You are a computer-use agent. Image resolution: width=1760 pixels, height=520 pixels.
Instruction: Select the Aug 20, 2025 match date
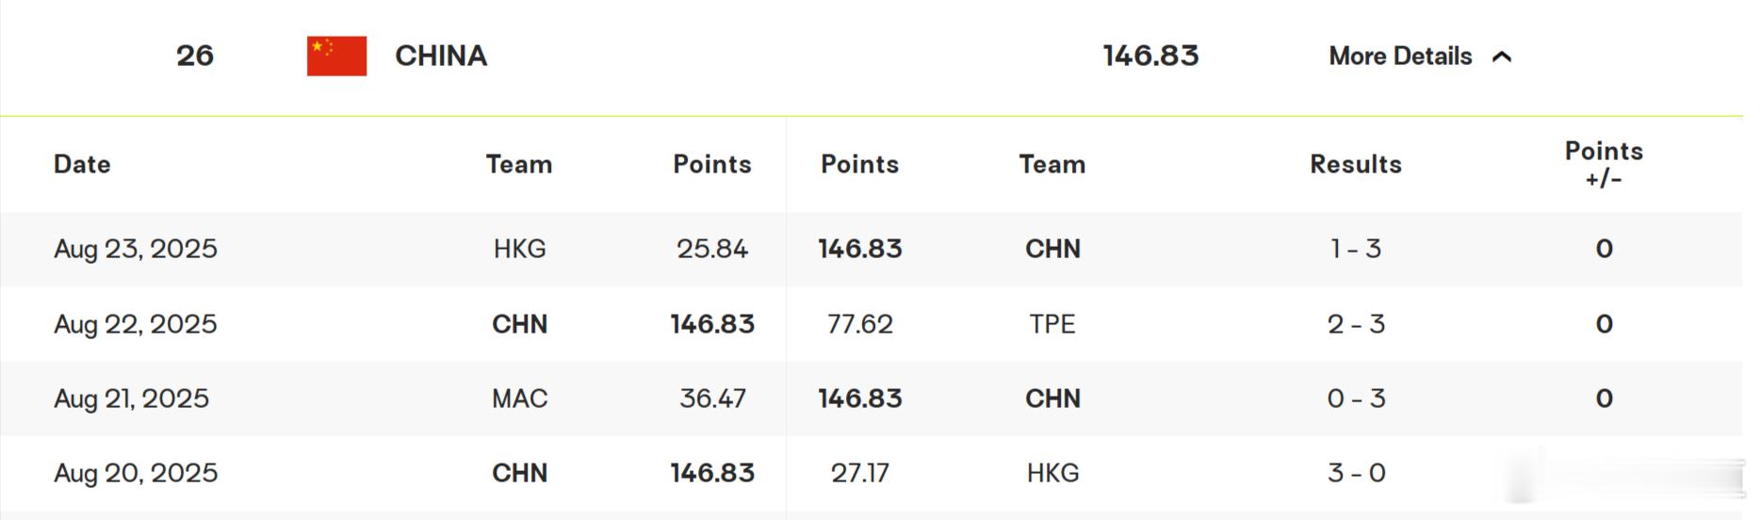pos(136,473)
